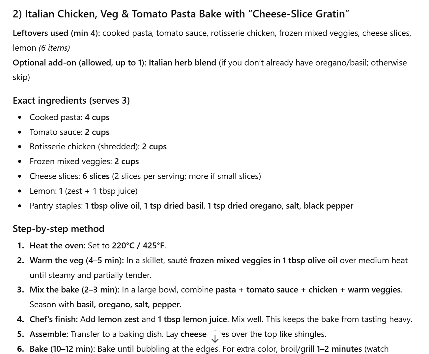This screenshot has height=354, width=429.
Task: Click the "Cooked pasta: 4 cups" list item
Action: [x=69, y=117]
